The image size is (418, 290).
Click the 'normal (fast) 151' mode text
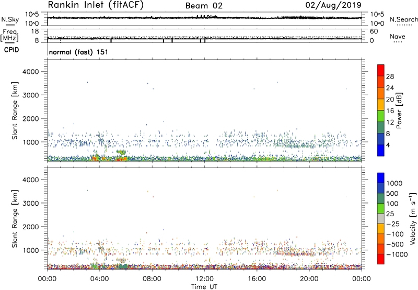click(x=78, y=52)
